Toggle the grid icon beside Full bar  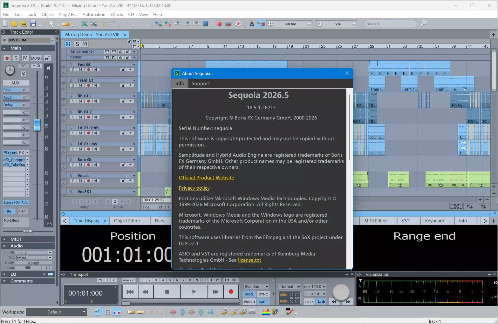270,24
